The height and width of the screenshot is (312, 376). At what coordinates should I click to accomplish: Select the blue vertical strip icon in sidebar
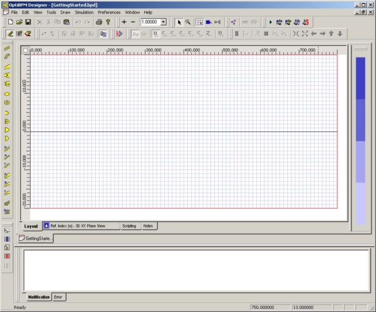tap(7, 239)
